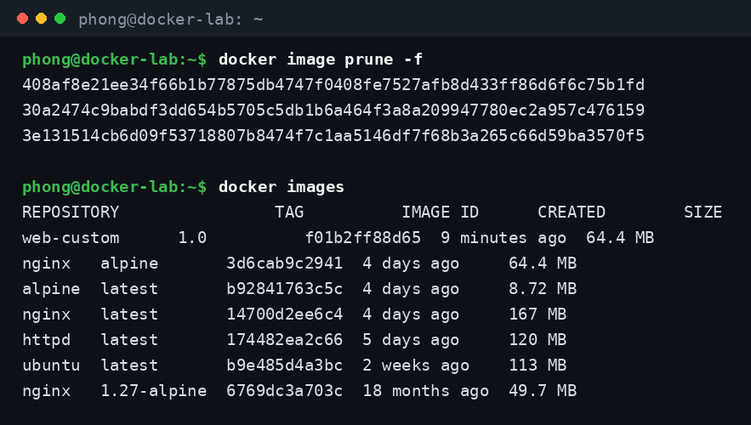Click the 1.0 tag of web-custom
The width and height of the screenshot is (751, 425).
point(192,238)
